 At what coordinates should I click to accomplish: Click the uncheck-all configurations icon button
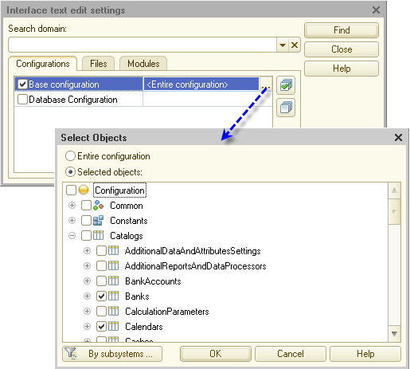tap(286, 108)
